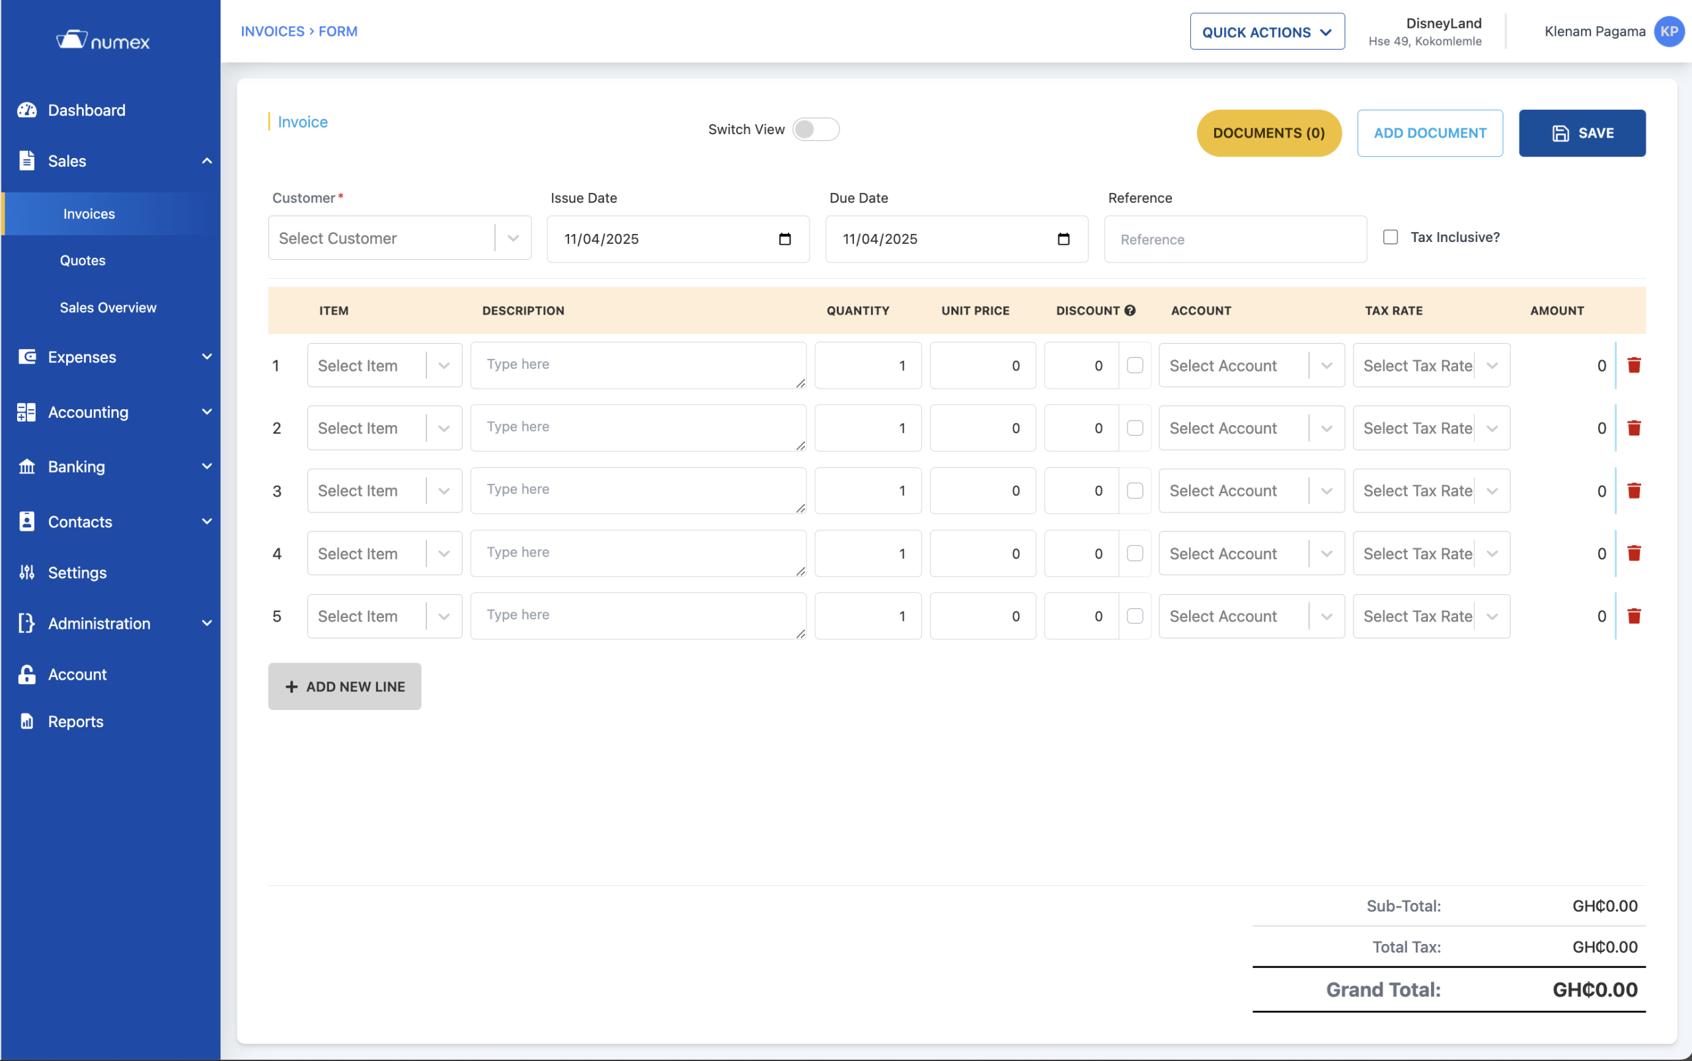Viewport: 1692px width, 1061px height.
Task: Click the Sales document icon
Action: point(26,161)
